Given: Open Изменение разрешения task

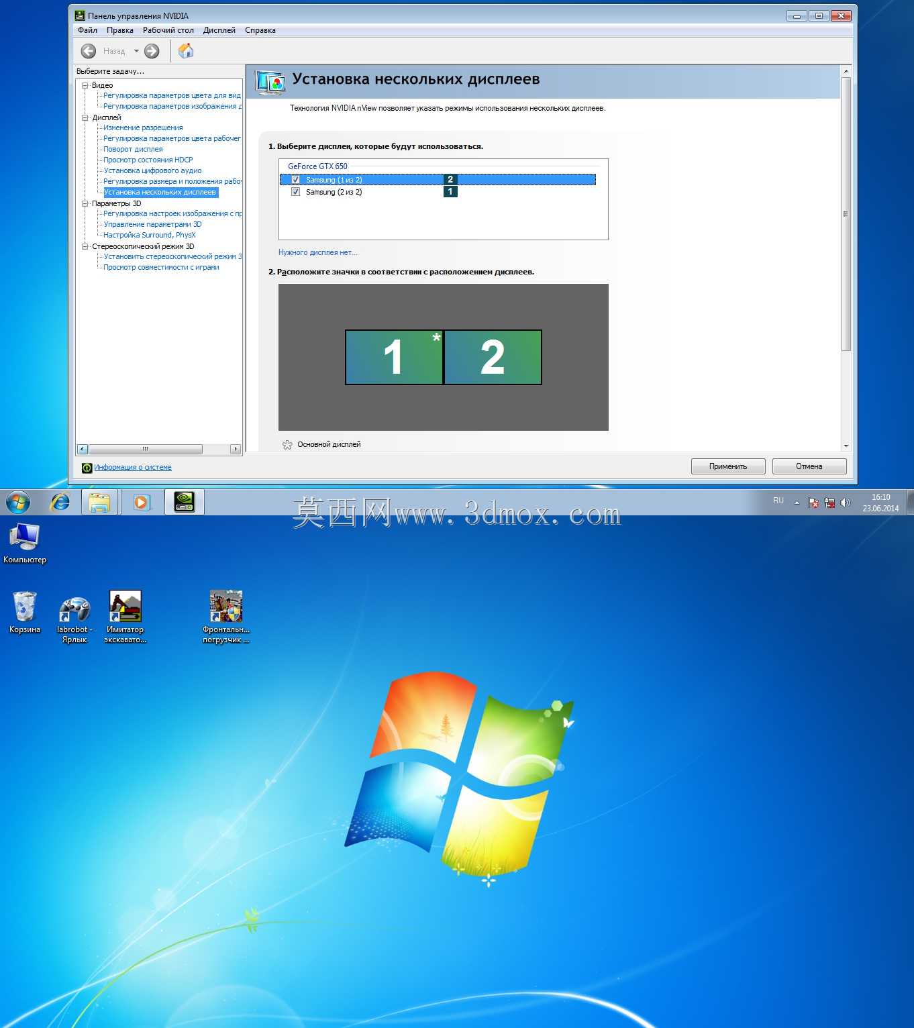Looking at the screenshot, I should point(143,127).
